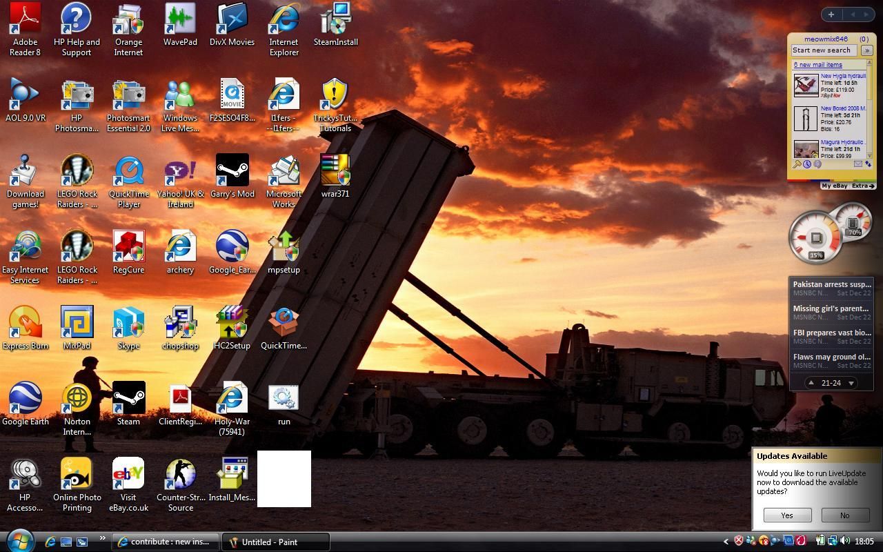
Task: Switch to contribute : new ins taskbar button
Action: [165, 542]
